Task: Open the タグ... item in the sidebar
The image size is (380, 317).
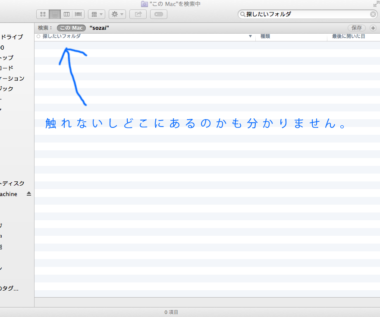Action: [11, 288]
